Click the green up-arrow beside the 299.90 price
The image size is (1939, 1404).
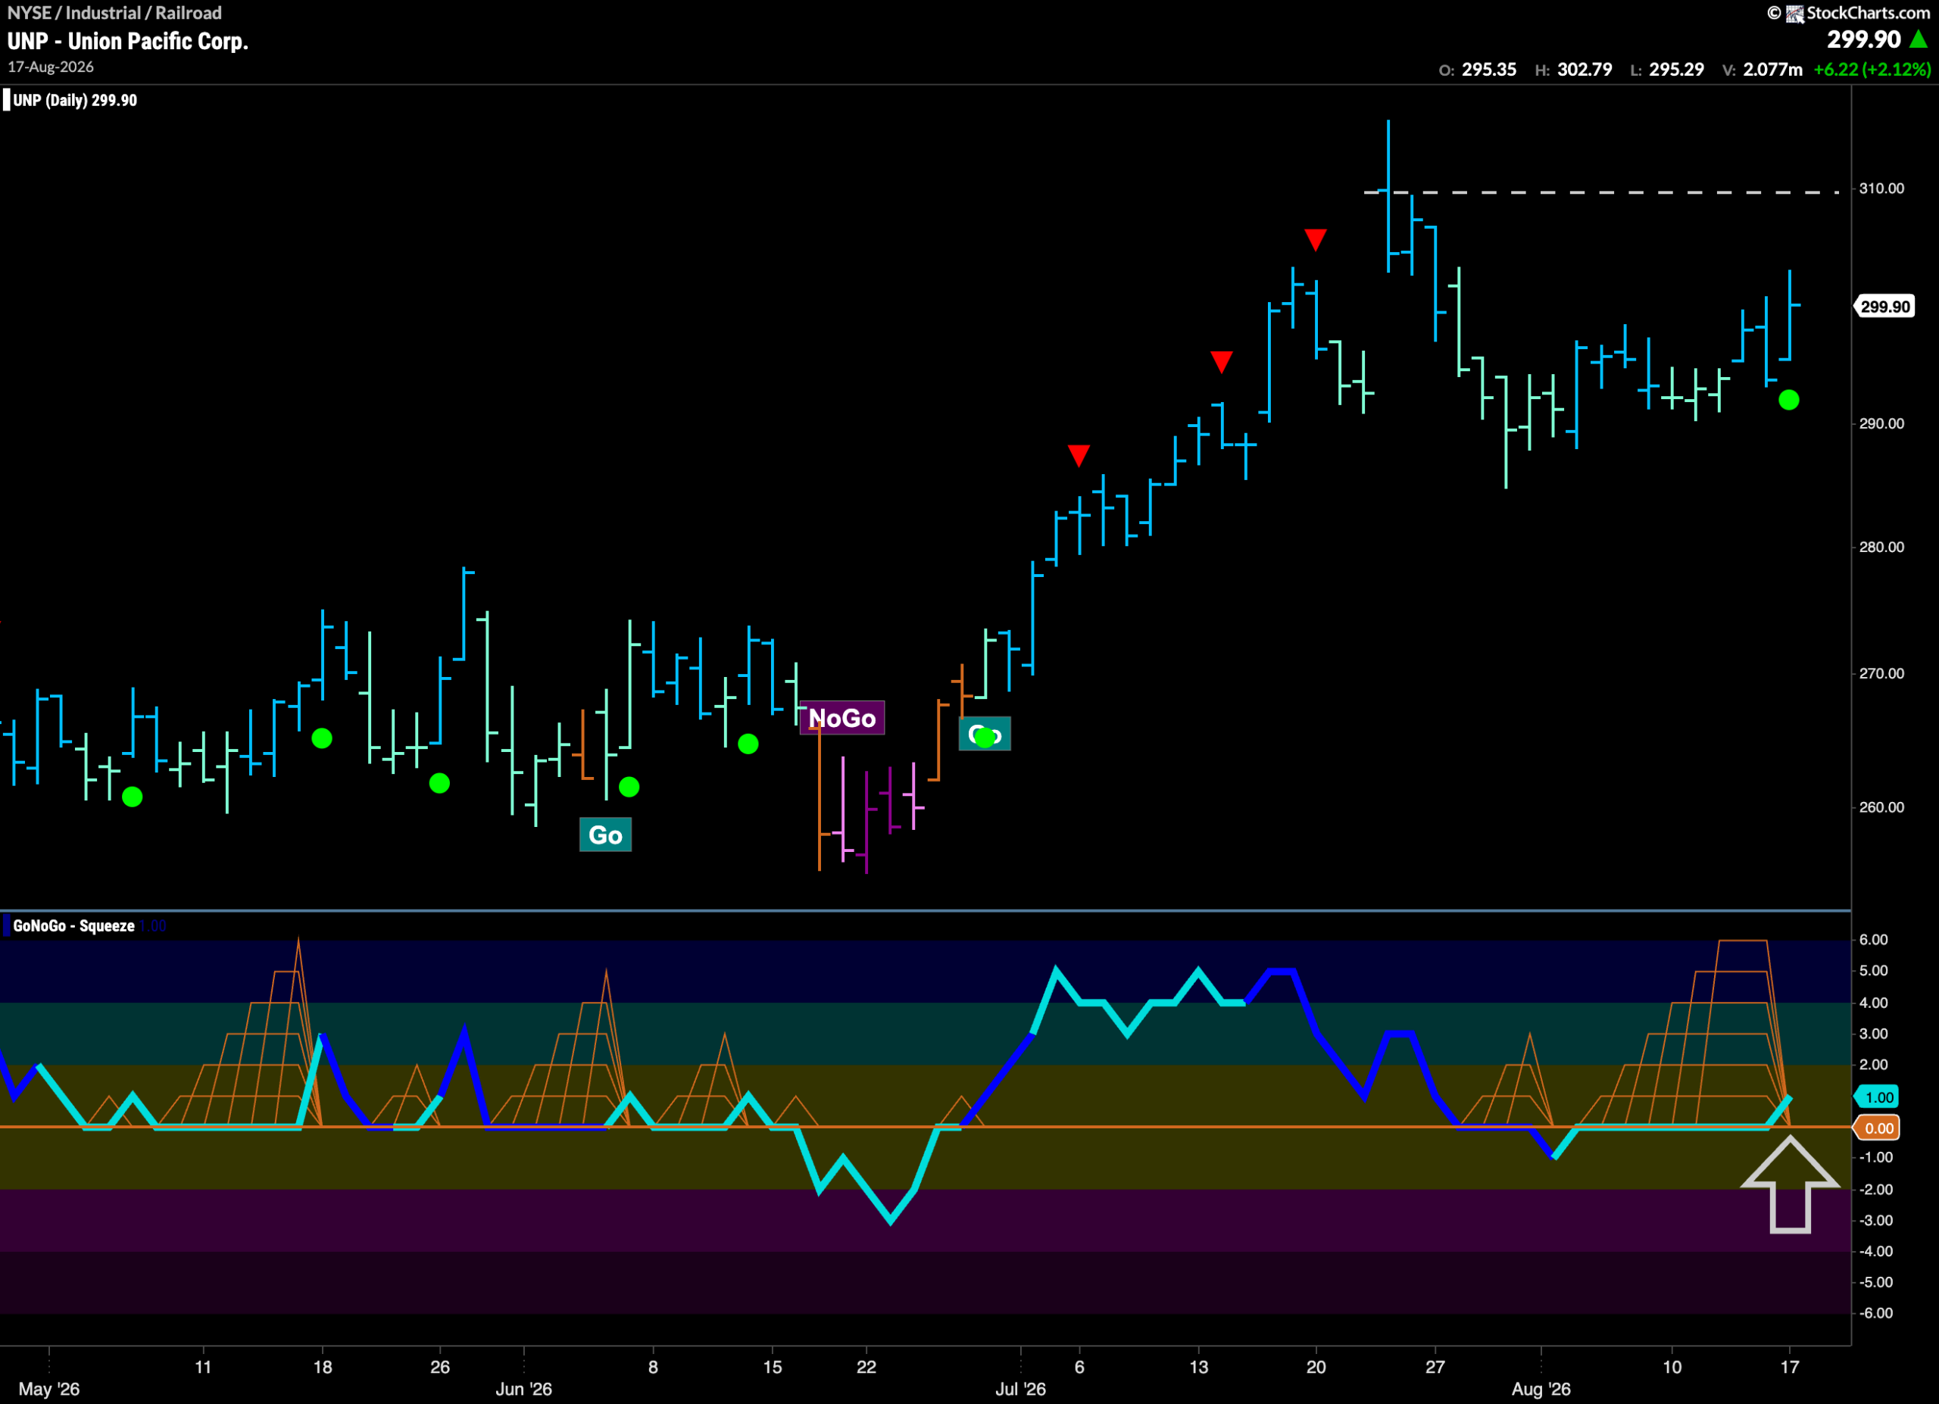pos(1919,39)
